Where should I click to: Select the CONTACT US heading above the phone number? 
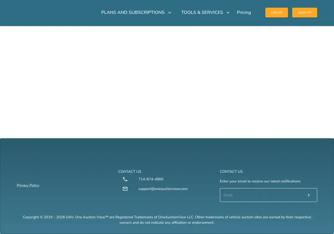[130, 171]
